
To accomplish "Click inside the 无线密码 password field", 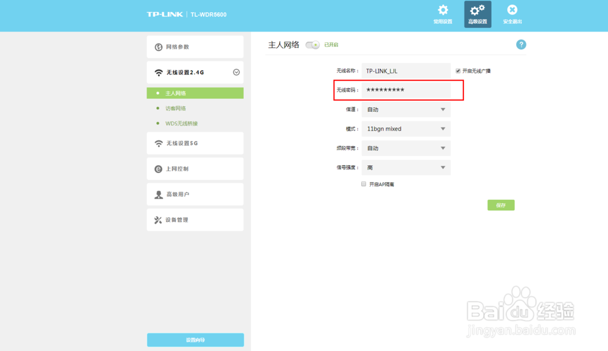I will tap(406, 90).
